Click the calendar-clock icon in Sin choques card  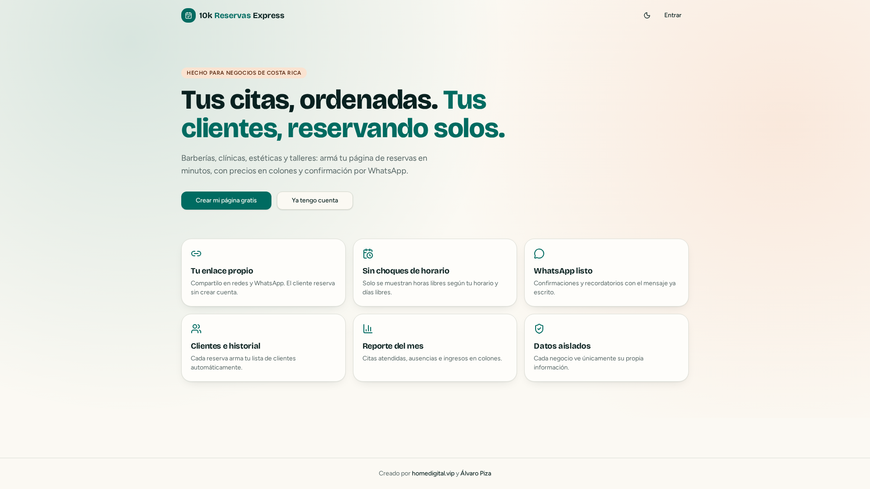(x=368, y=254)
